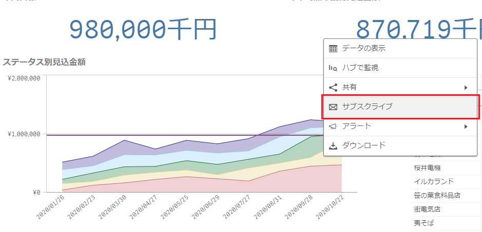Click the 2020/10/22 x-axis label
Screen dimensions: 482x232
tap(331, 208)
